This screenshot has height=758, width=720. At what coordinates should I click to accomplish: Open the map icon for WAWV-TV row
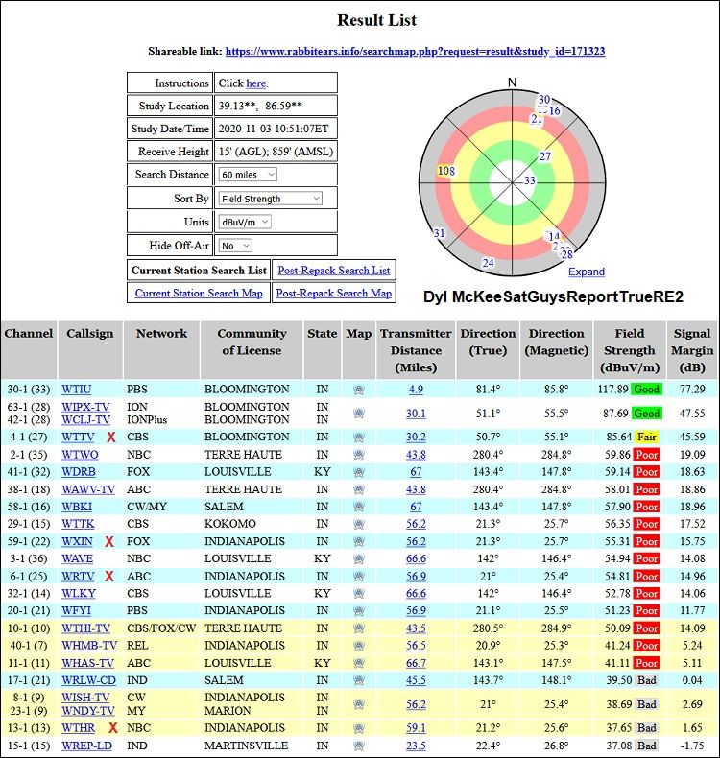click(358, 489)
